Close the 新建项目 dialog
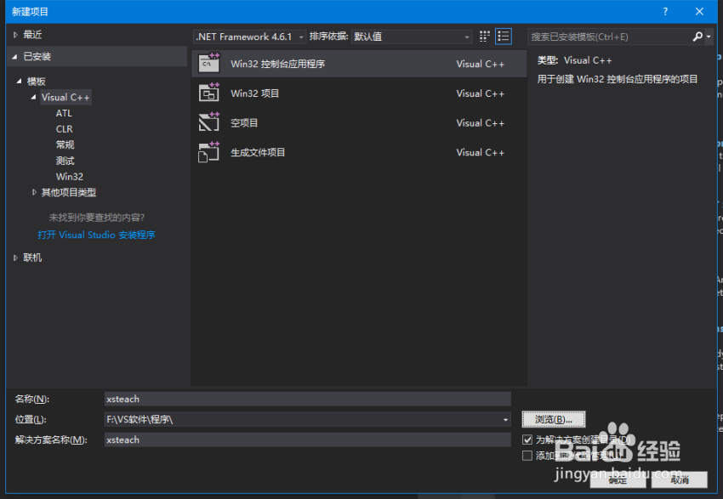The image size is (723, 499). pos(699,12)
